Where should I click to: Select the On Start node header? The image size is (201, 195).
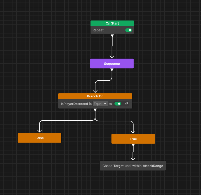pyautogui.click(x=112, y=23)
